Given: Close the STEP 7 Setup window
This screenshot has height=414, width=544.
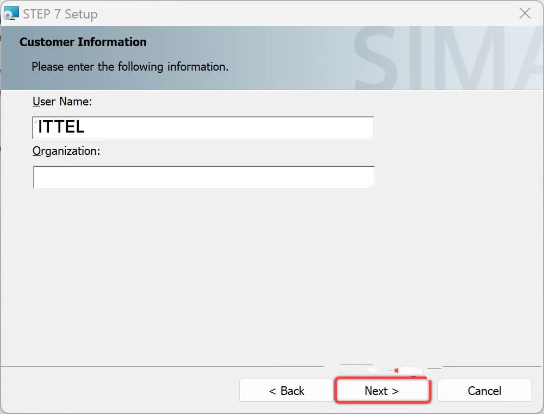Looking at the screenshot, I should coord(525,14).
